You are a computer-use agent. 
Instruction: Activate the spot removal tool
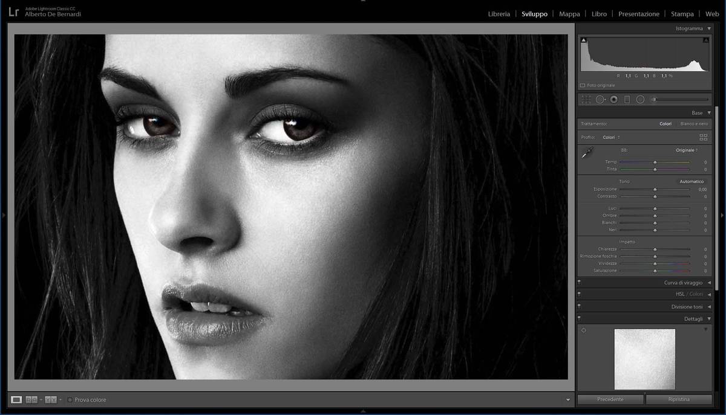(x=600, y=100)
